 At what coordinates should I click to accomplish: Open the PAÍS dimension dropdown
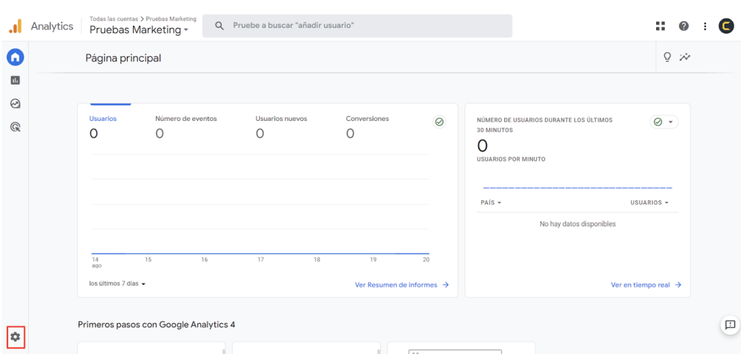(x=491, y=203)
